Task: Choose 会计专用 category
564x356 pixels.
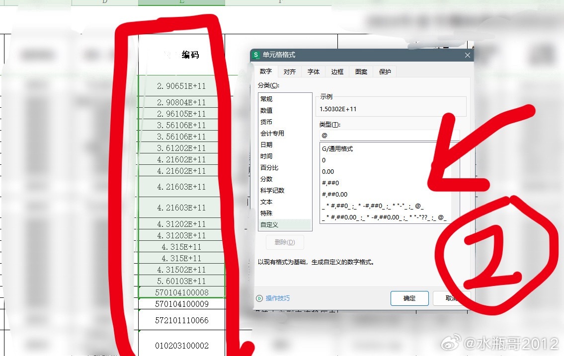Action: coord(285,133)
